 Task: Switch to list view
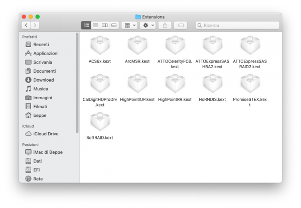(95, 25)
